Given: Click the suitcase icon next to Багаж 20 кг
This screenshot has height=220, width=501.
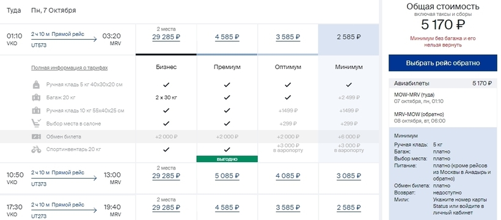Looking at the screenshot, I should pyautogui.click(x=36, y=98).
